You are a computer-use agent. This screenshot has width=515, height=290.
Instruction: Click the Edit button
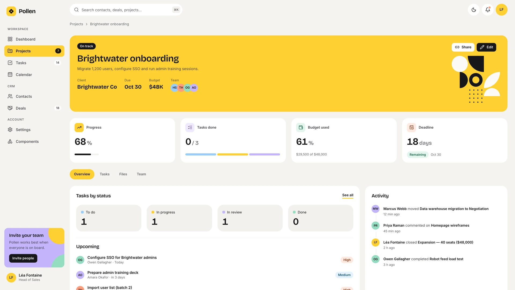[x=486, y=47]
